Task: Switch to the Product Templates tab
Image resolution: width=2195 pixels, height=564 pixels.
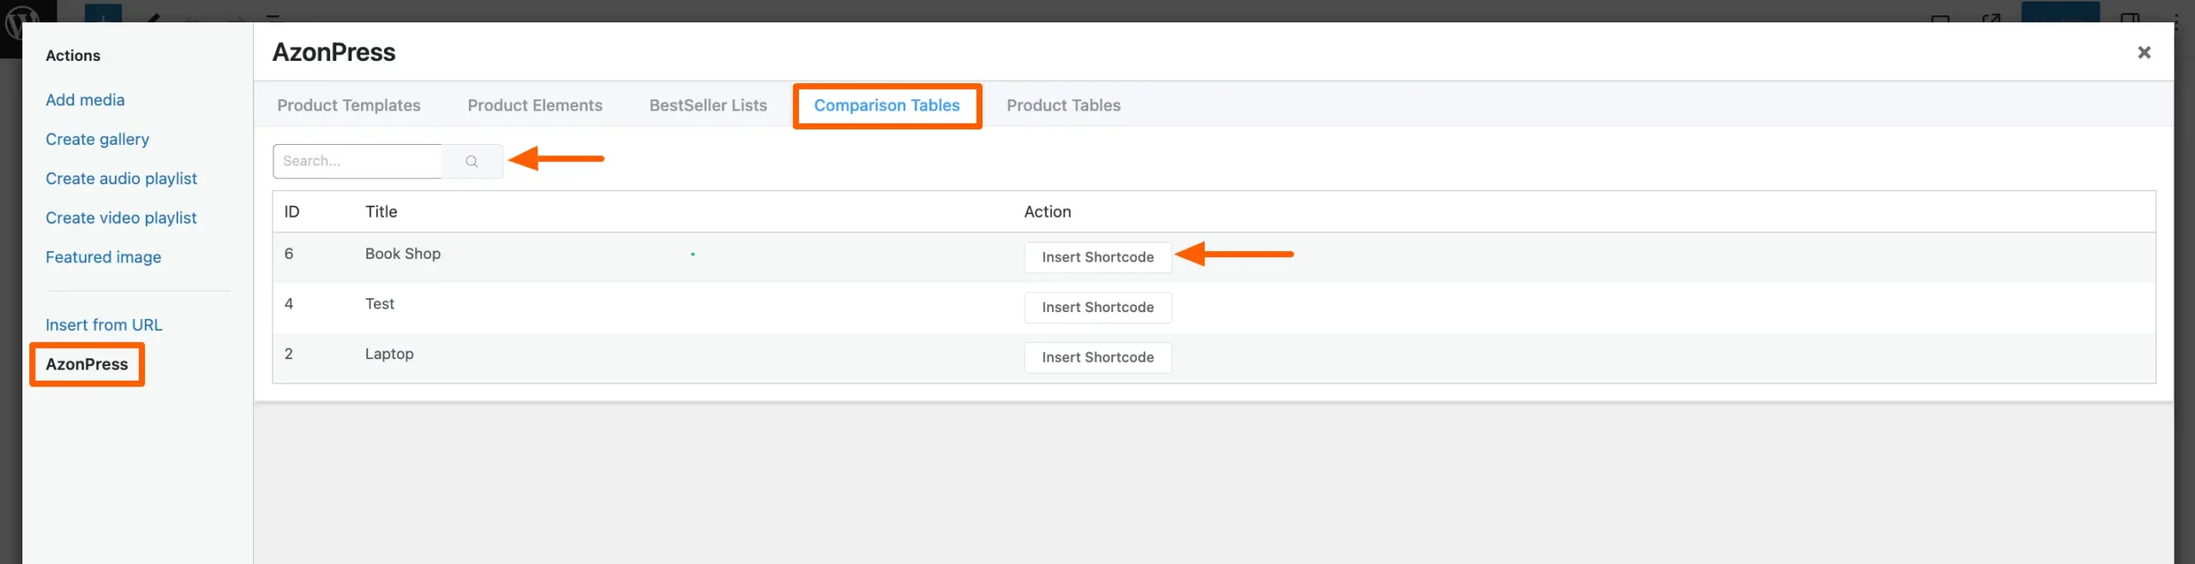Action: [348, 105]
